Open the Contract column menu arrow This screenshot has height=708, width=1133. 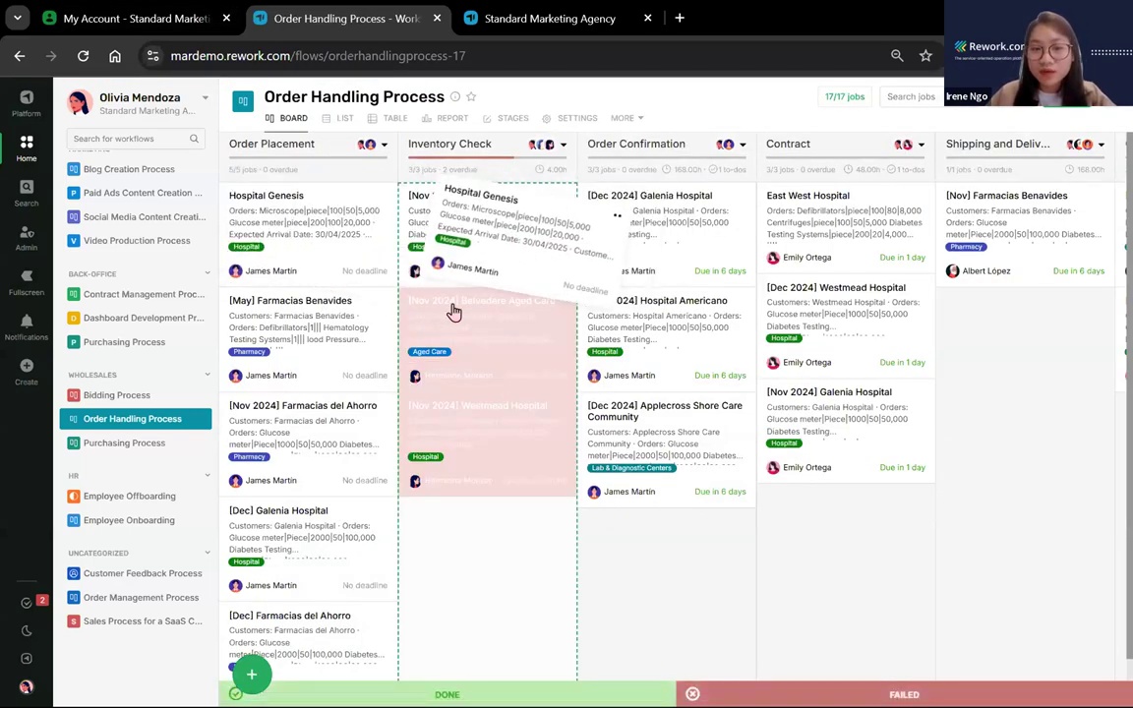(x=922, y=145)
